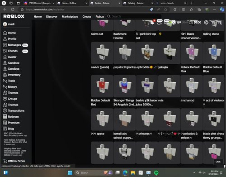Select the Roblox Default Pink outfit thumbnail
The width and height of the screenshot is (226, 177).
192,53
